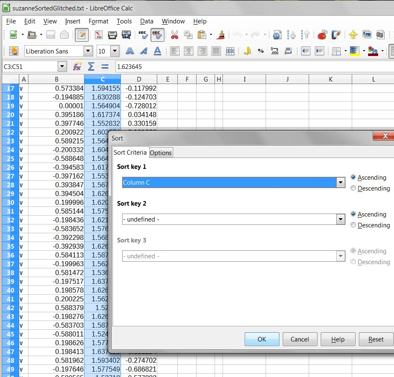394x377 pixels.
Task: Open the Format menu
Action: 98,21
